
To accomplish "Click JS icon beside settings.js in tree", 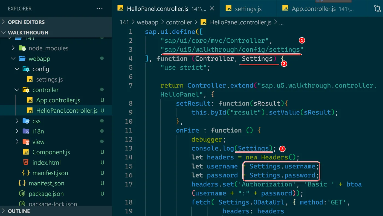I will (30, 80).
